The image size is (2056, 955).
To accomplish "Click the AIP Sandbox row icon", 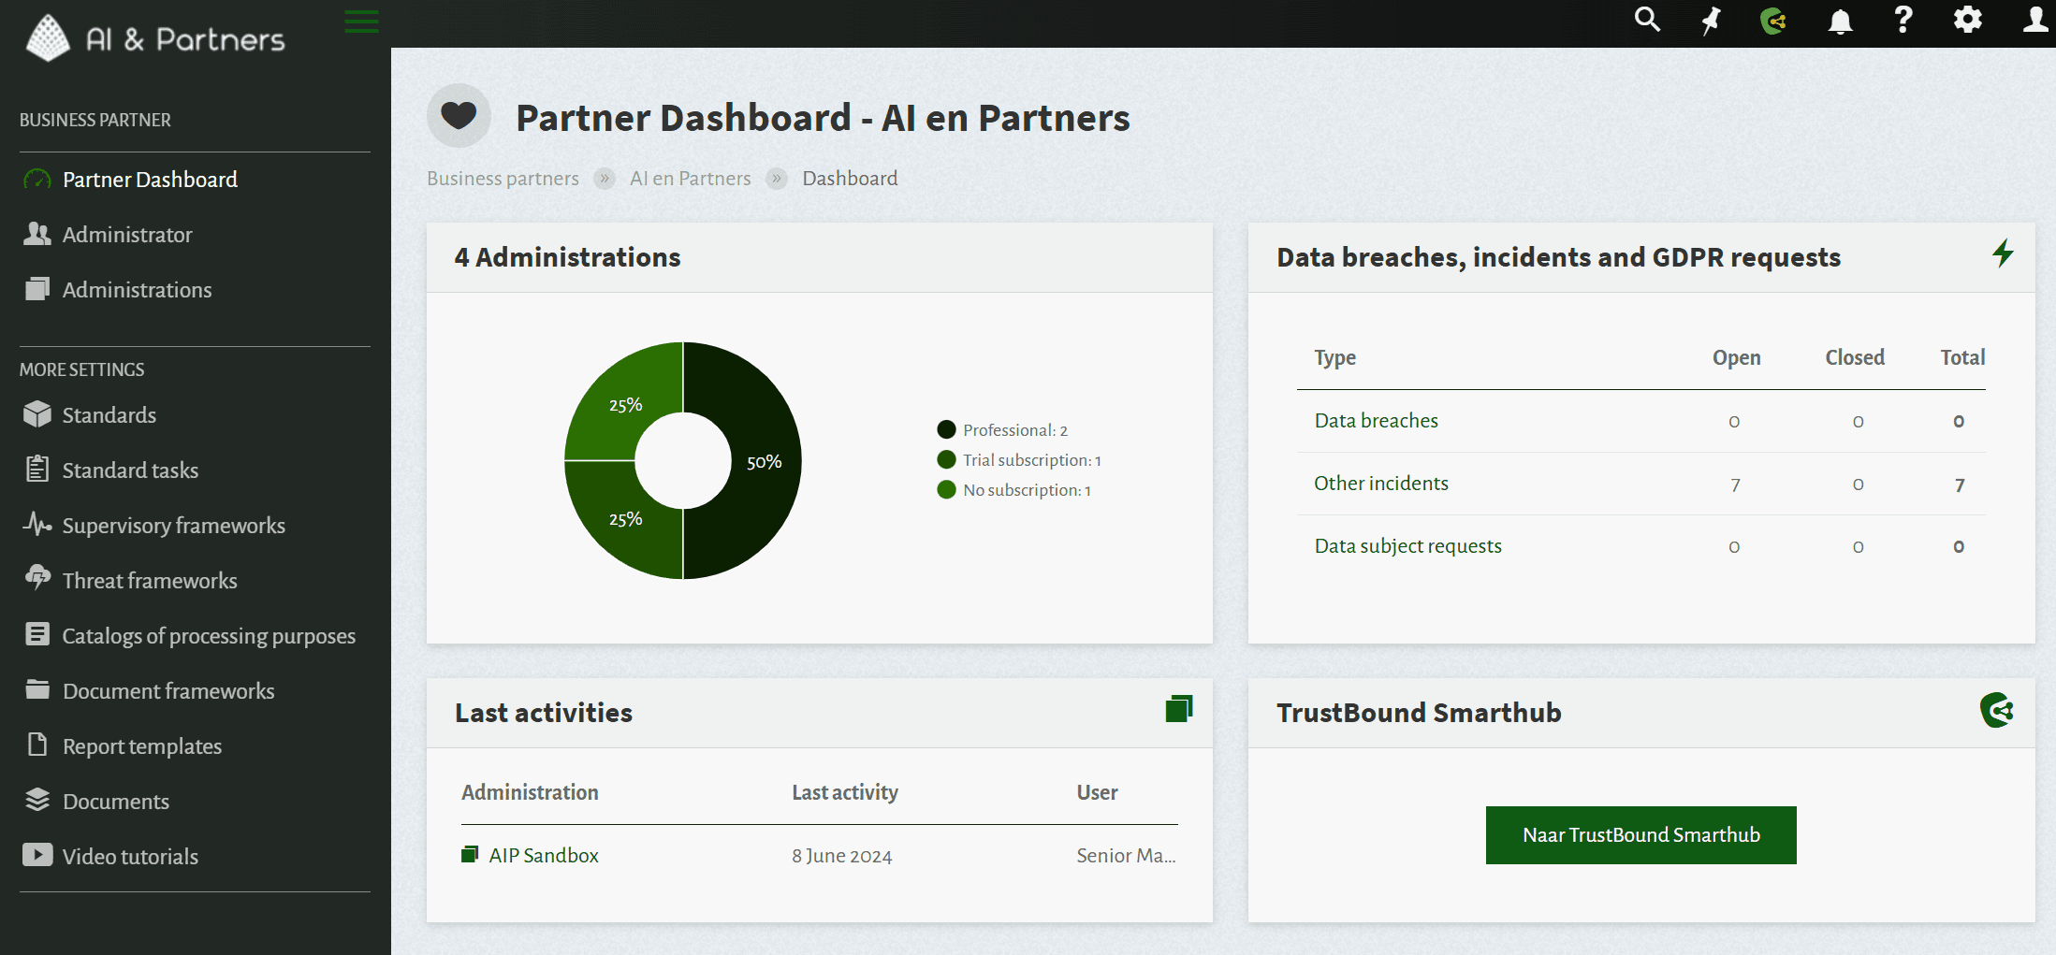I will [x=470, y=854].
